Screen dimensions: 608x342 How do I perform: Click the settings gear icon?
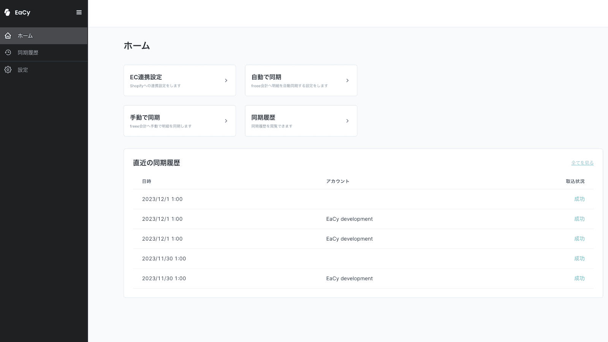pyautogui.click(x=8, y=70)
